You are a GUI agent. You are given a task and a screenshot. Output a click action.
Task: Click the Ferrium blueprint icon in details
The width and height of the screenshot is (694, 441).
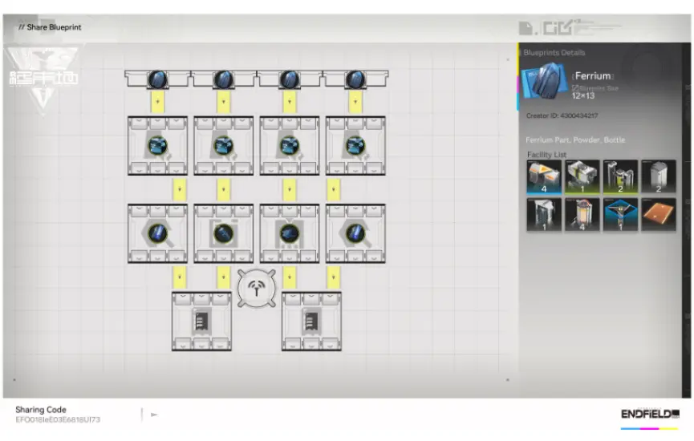coord(545,84)
